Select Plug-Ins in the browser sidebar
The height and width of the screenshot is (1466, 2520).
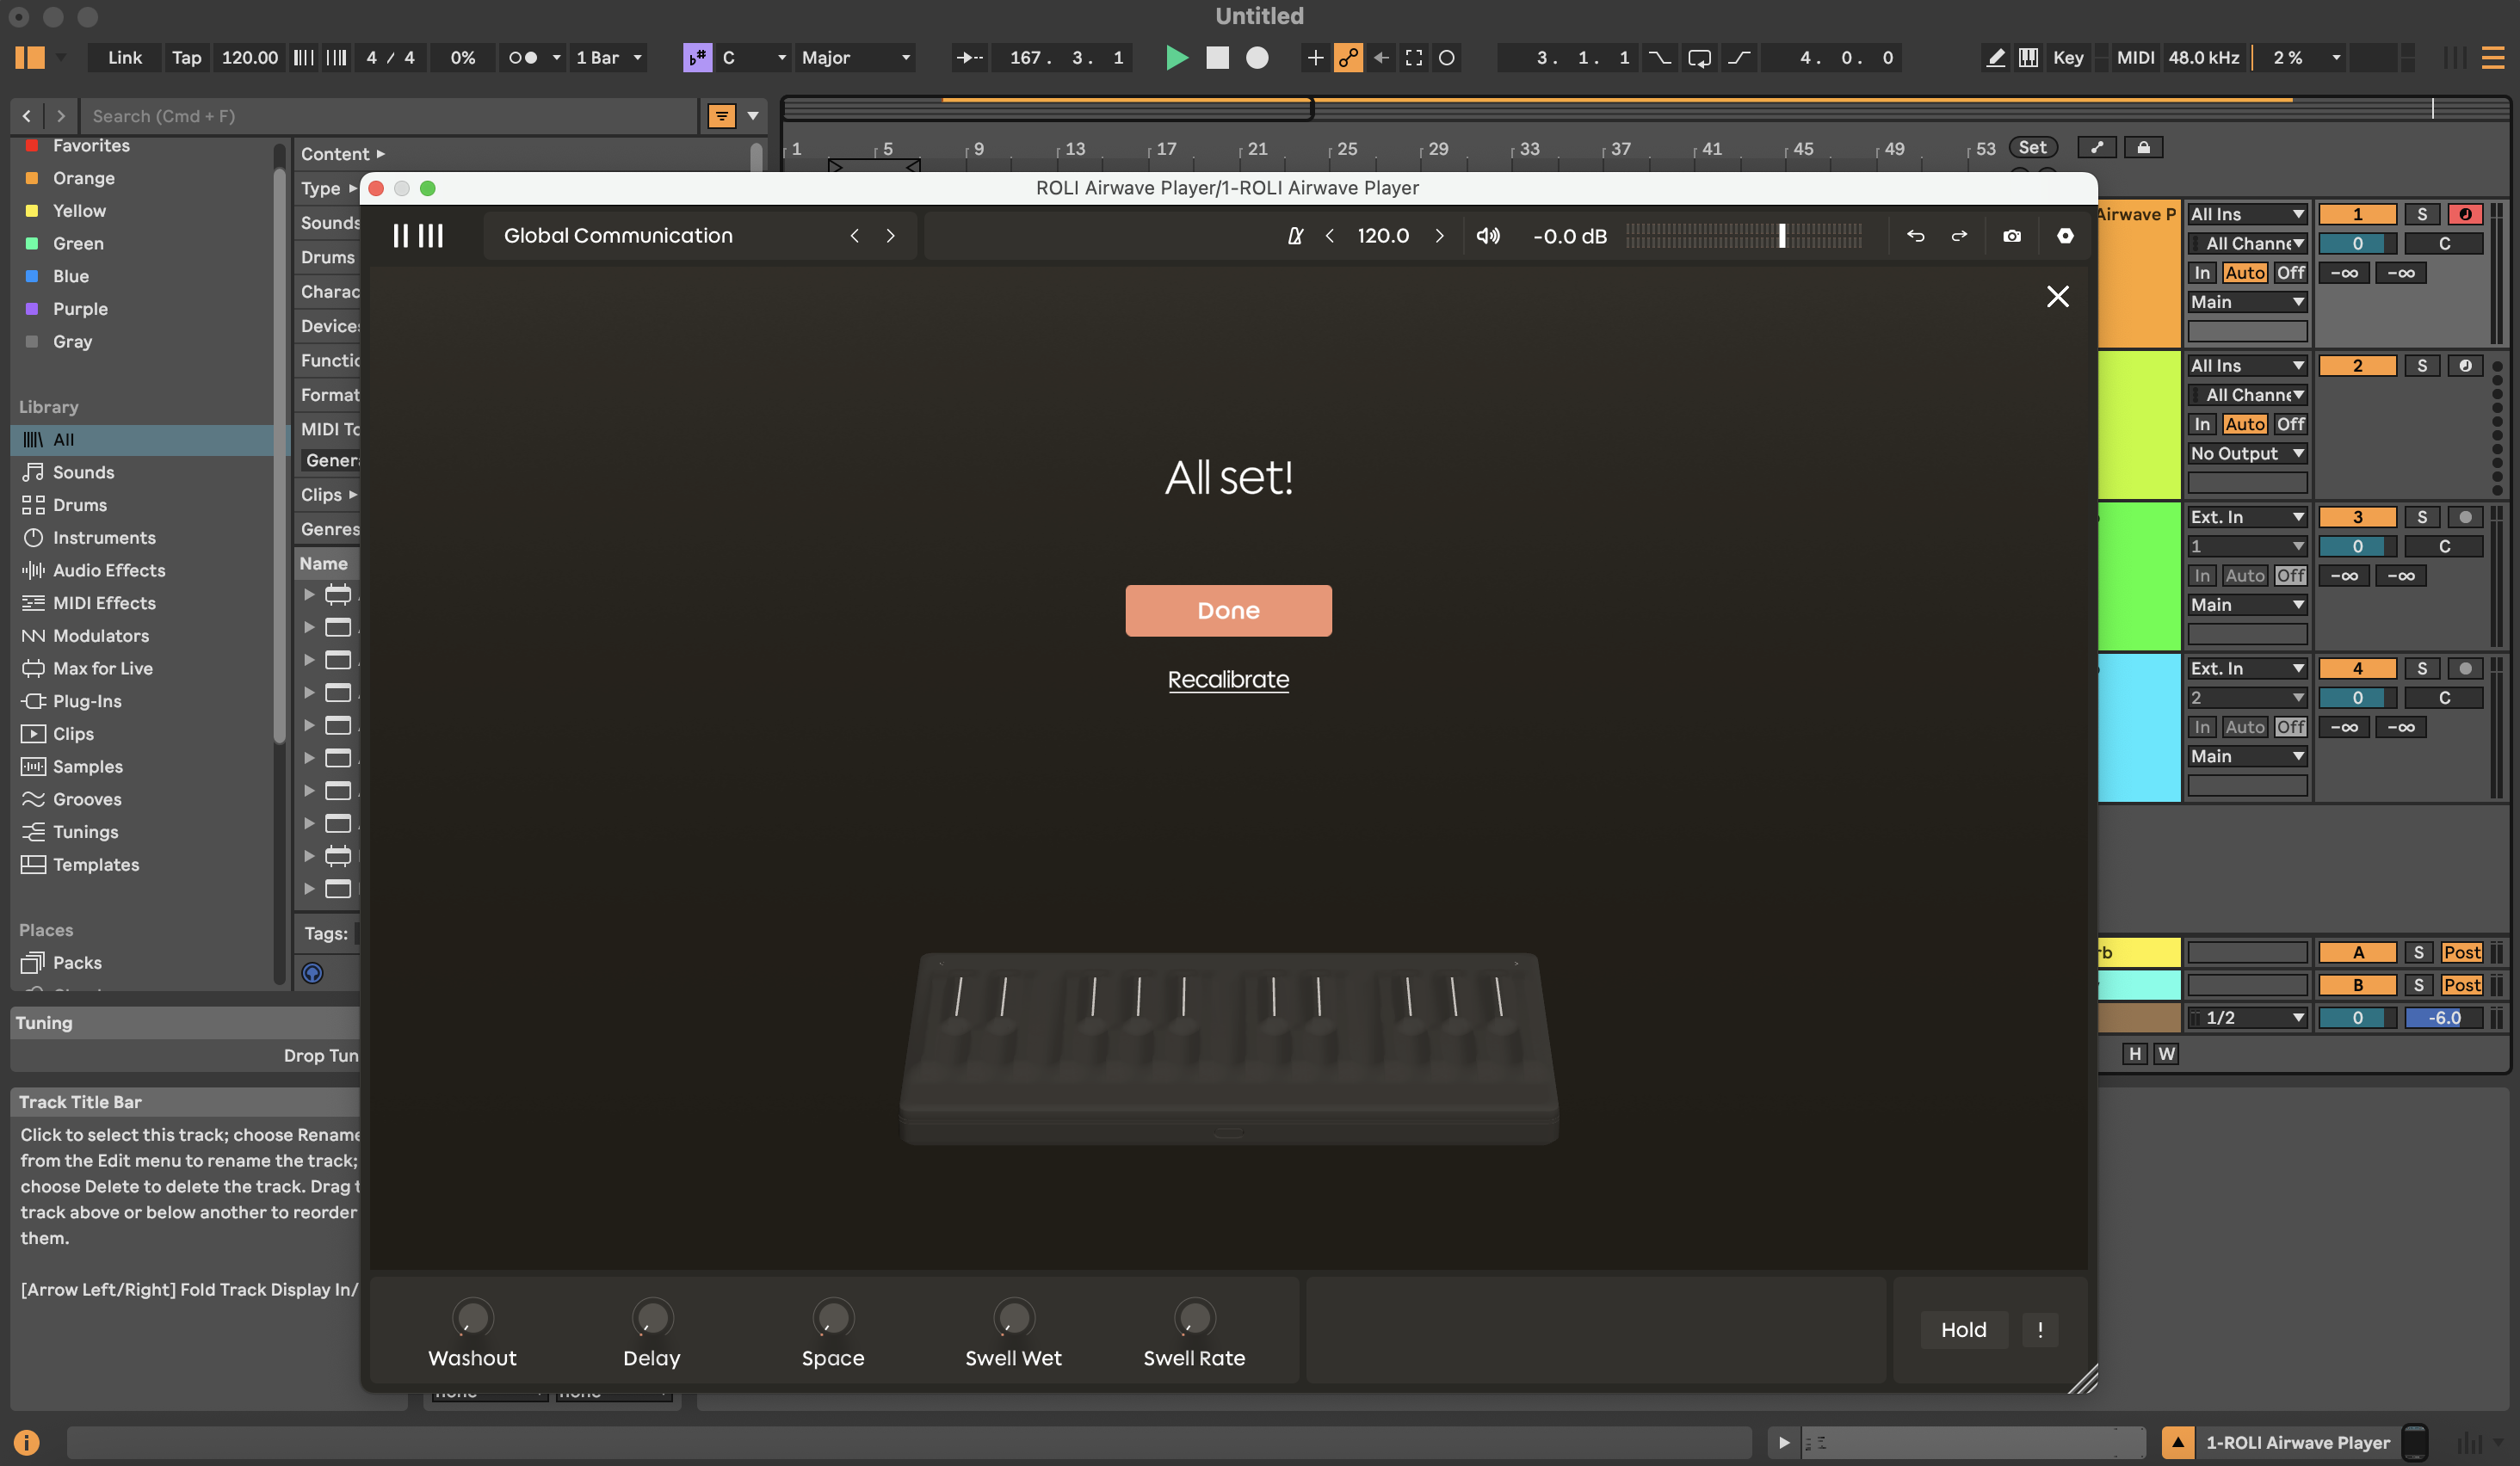click(87, 701)
